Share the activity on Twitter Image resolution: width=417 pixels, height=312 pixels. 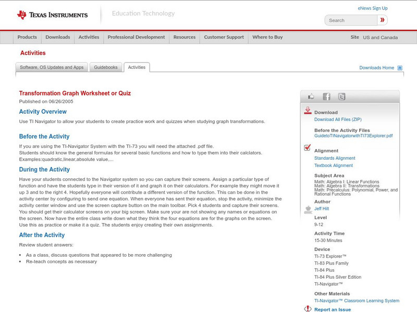[x=340, y=96]
